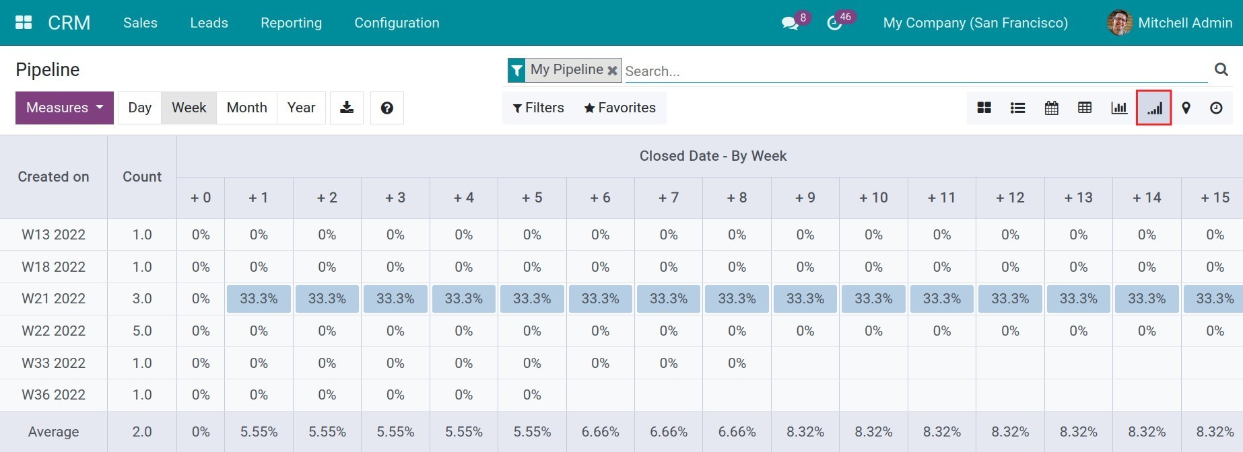This screenshot has height=452, width=1243.
Task: Open the Configuration menu
Action: point(397,23)
